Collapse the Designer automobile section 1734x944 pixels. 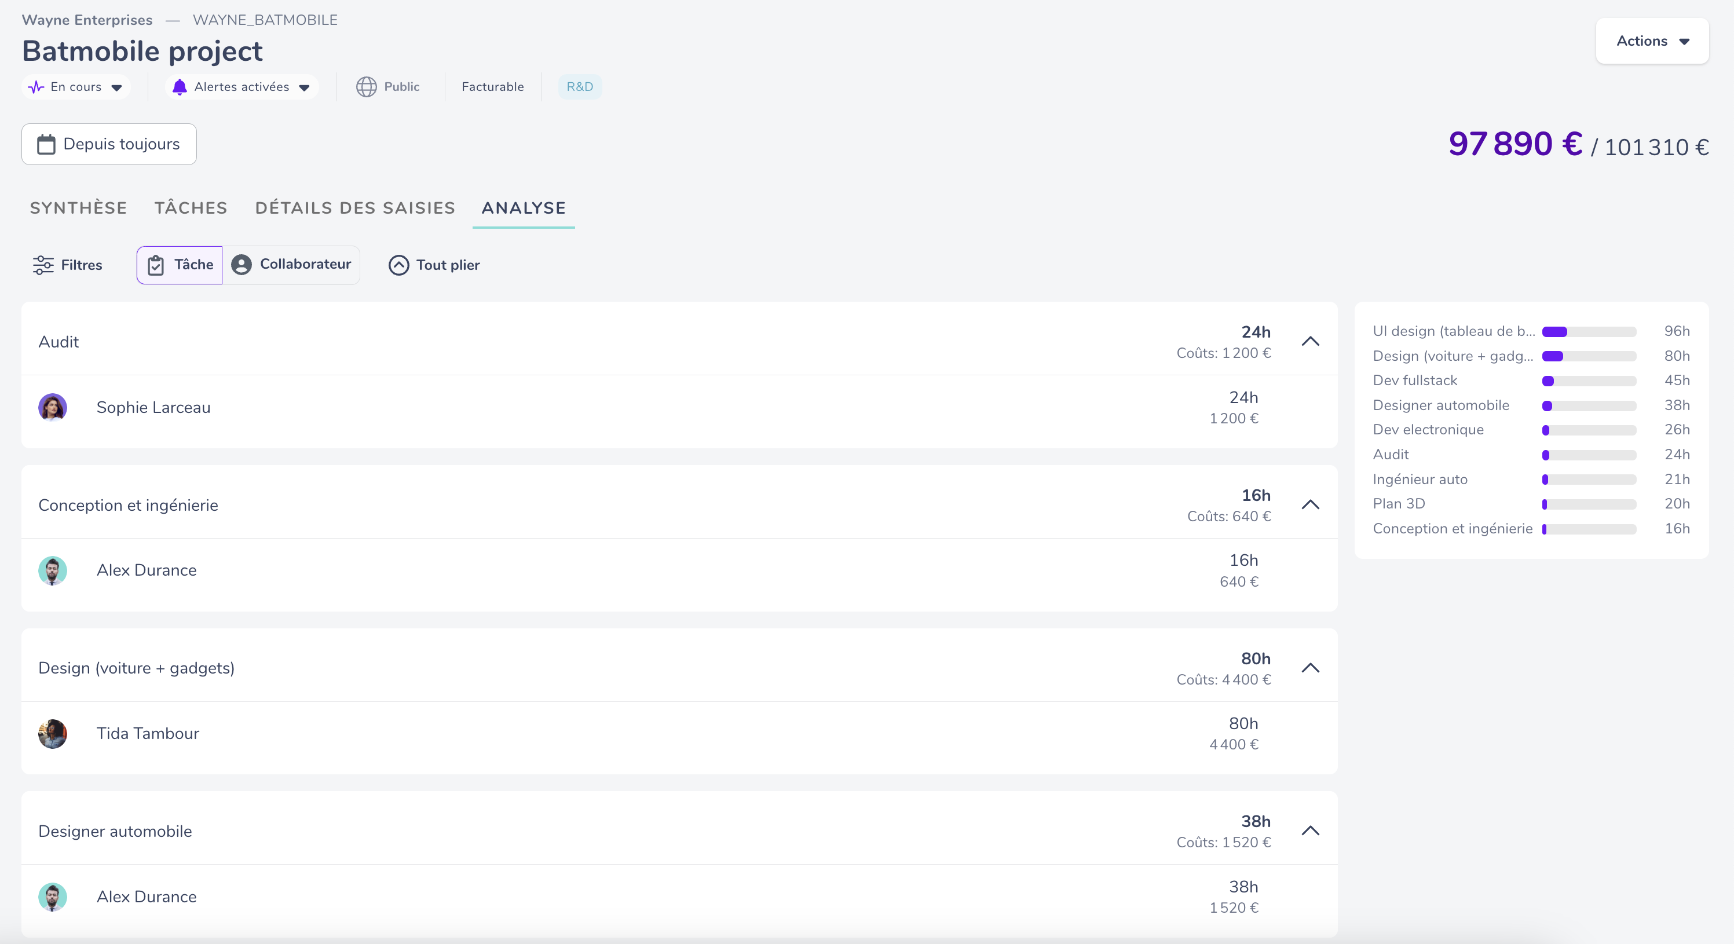click(1311, 831)
